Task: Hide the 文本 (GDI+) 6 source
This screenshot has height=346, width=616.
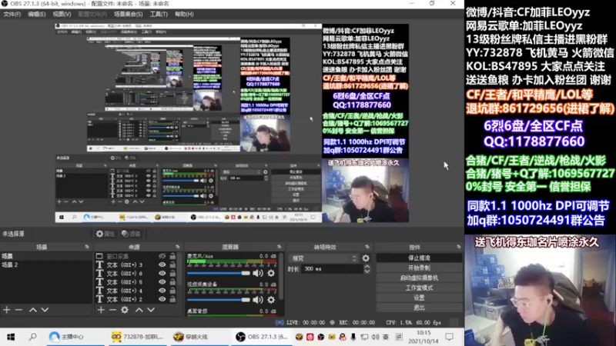Action: tap(162, 274)
